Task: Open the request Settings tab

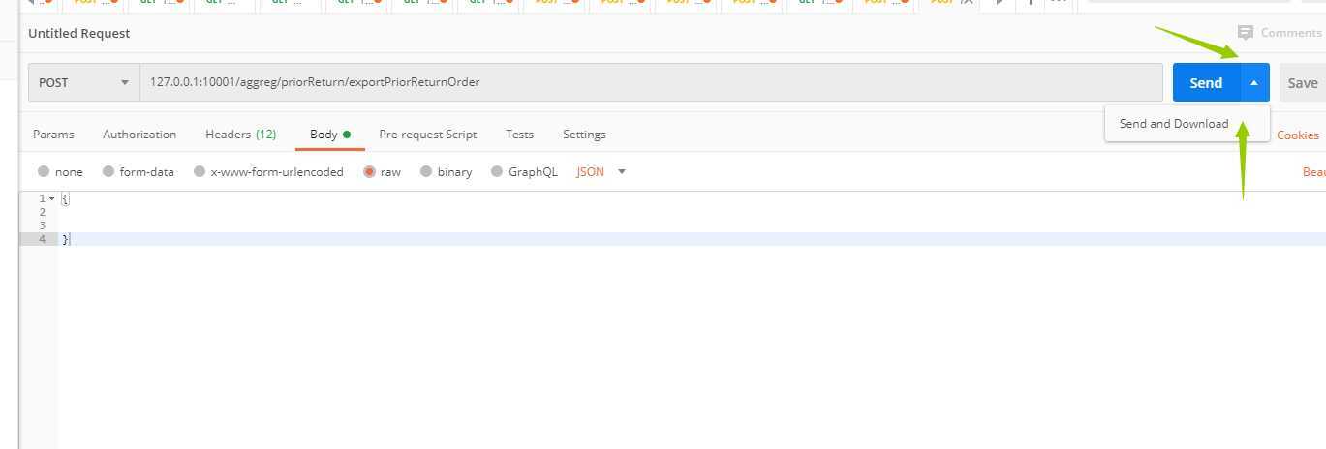Action: pos(584,135)
